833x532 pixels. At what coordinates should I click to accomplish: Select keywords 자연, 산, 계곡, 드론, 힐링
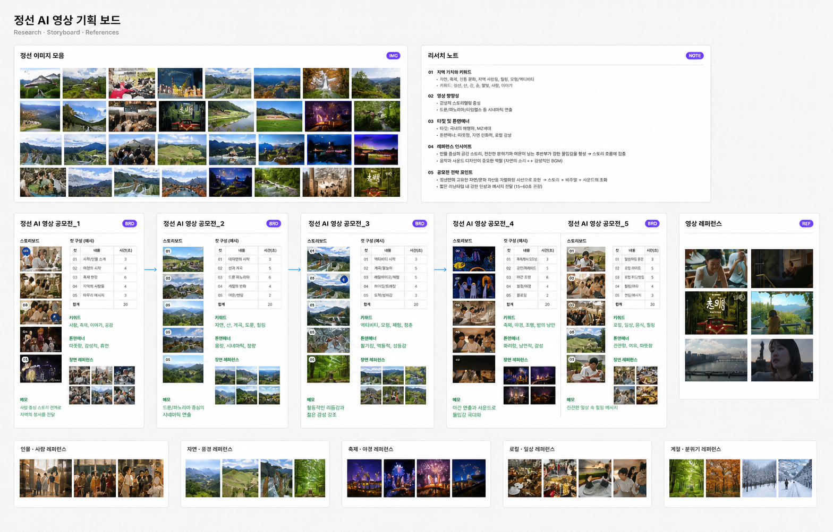(x=240, y=325)
